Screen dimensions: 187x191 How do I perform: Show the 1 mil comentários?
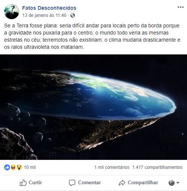(x=112, y=167)
